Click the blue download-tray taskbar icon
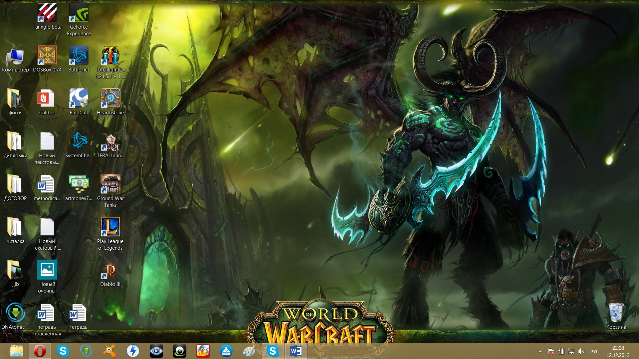639x359 pixels. (x=226, y=351)
